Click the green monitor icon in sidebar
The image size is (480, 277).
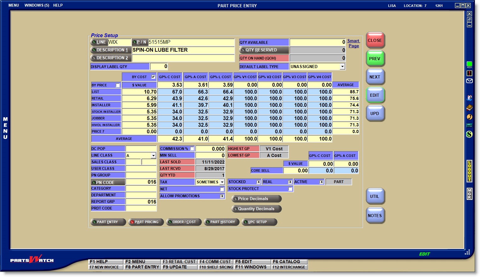pyautogui.click(x=469, y=65)
